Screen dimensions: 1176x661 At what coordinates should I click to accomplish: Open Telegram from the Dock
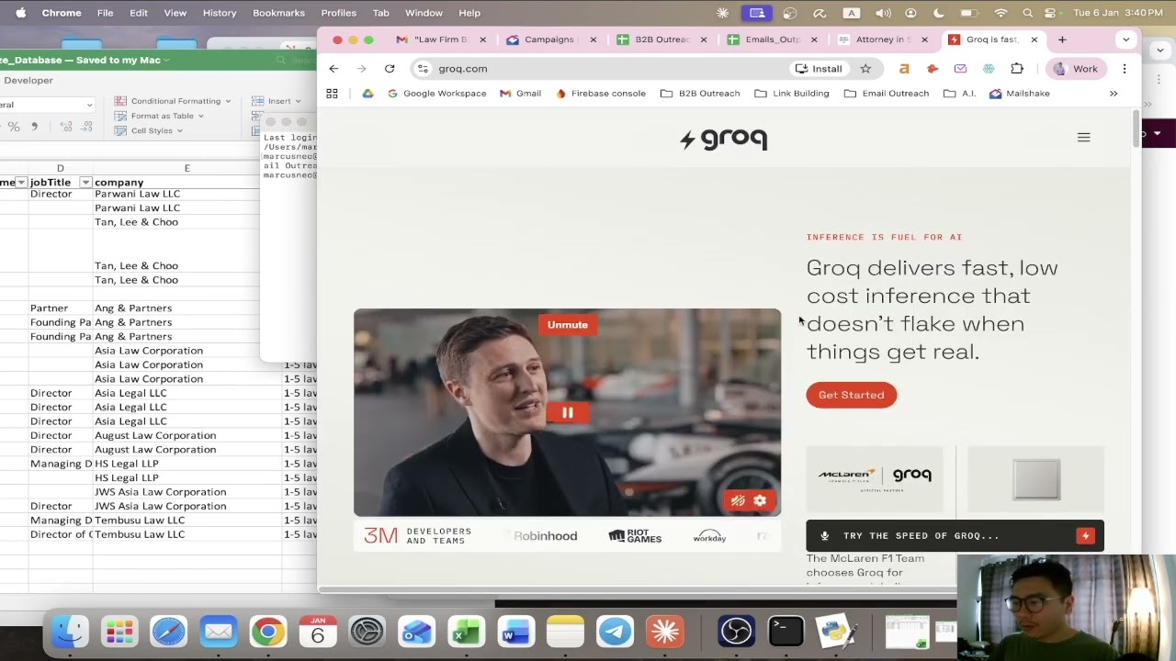[615, 632]
